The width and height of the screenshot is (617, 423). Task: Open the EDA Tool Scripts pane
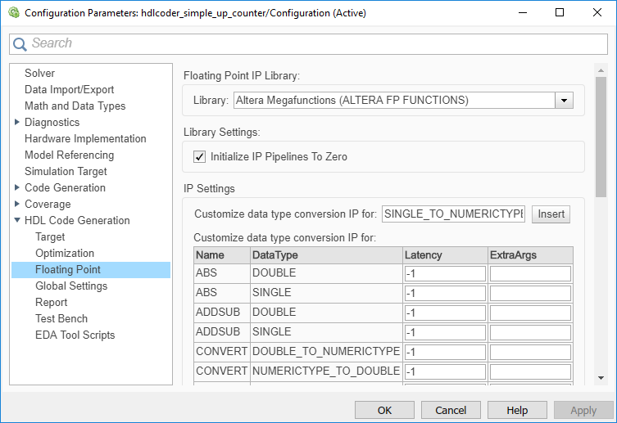[x=75, y=335]
